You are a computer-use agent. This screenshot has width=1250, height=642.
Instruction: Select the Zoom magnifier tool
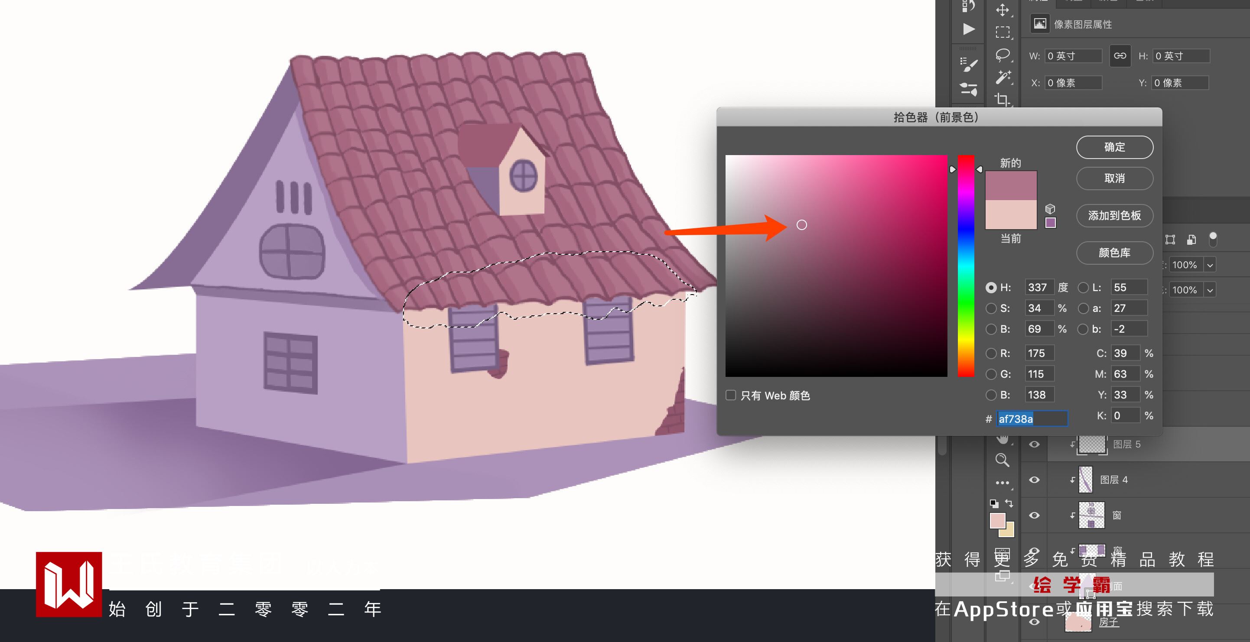pyautogui.click(x=1003, y=460)
